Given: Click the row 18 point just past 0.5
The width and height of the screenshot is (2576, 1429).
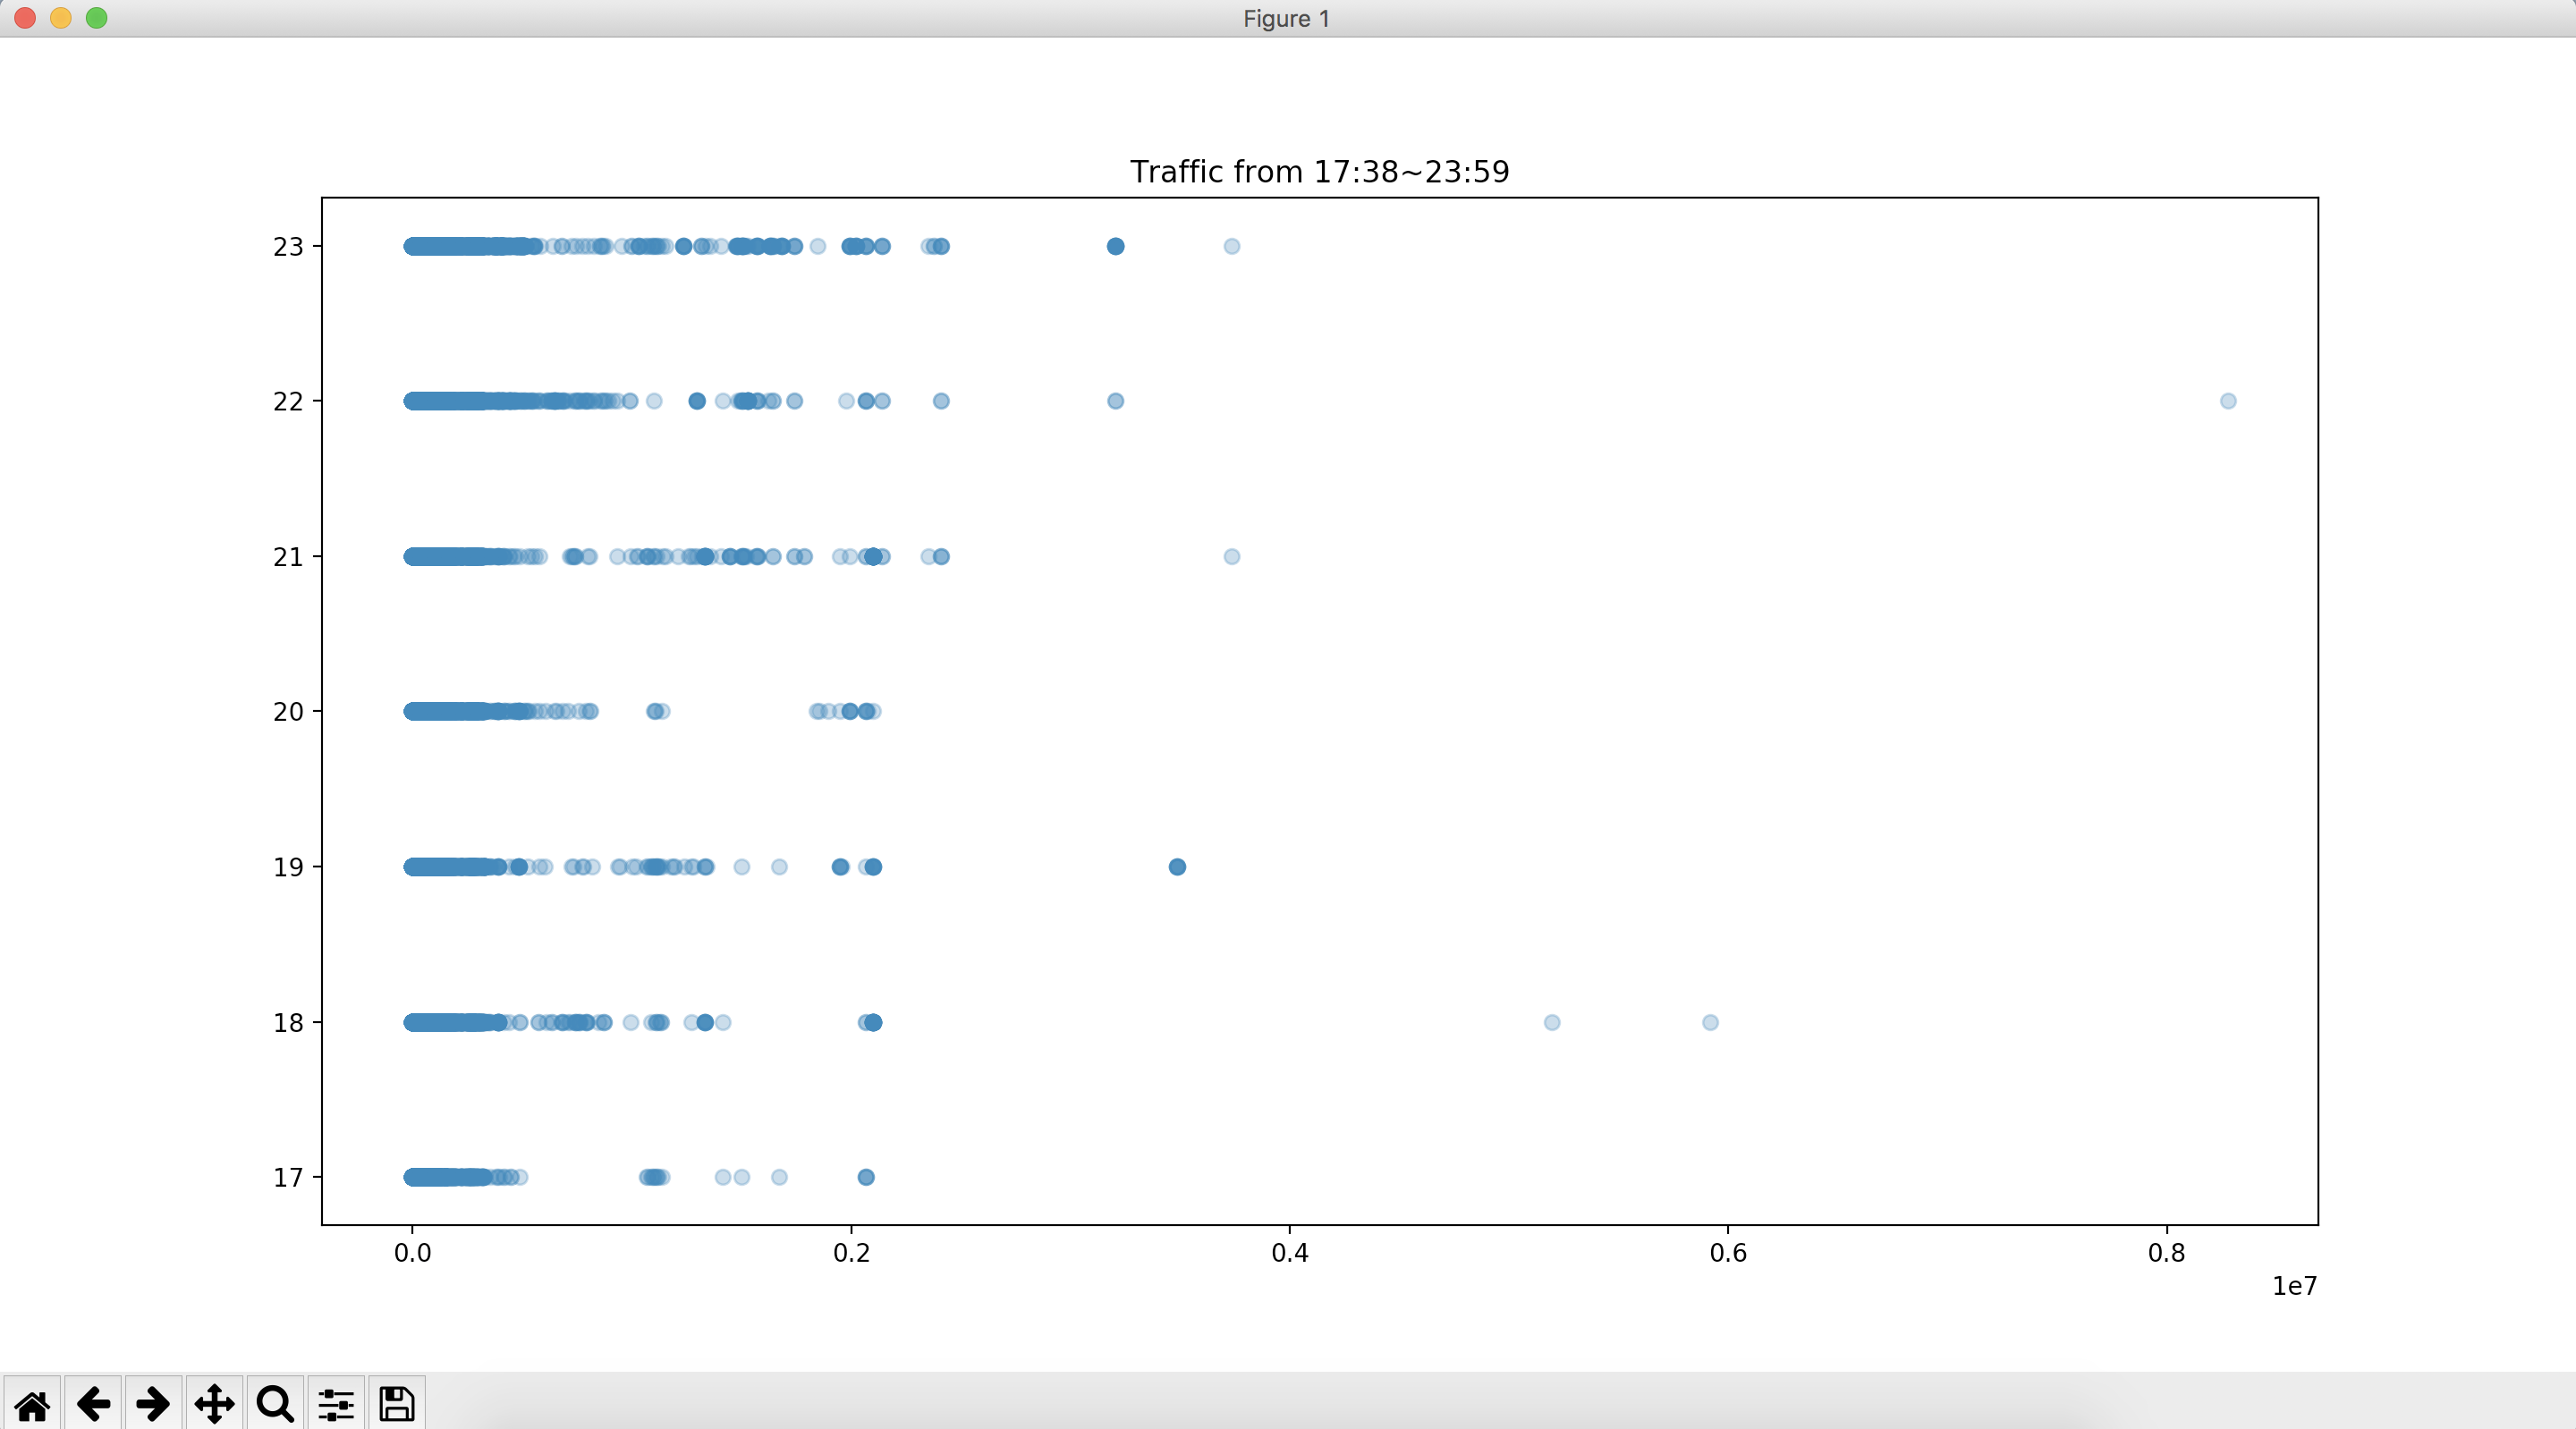Looking at the screenshot, I should pyautogui.click(x=1551, y=1022).
